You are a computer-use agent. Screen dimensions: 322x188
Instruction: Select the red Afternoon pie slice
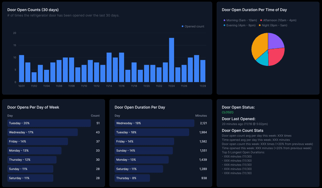pos(276,56)
